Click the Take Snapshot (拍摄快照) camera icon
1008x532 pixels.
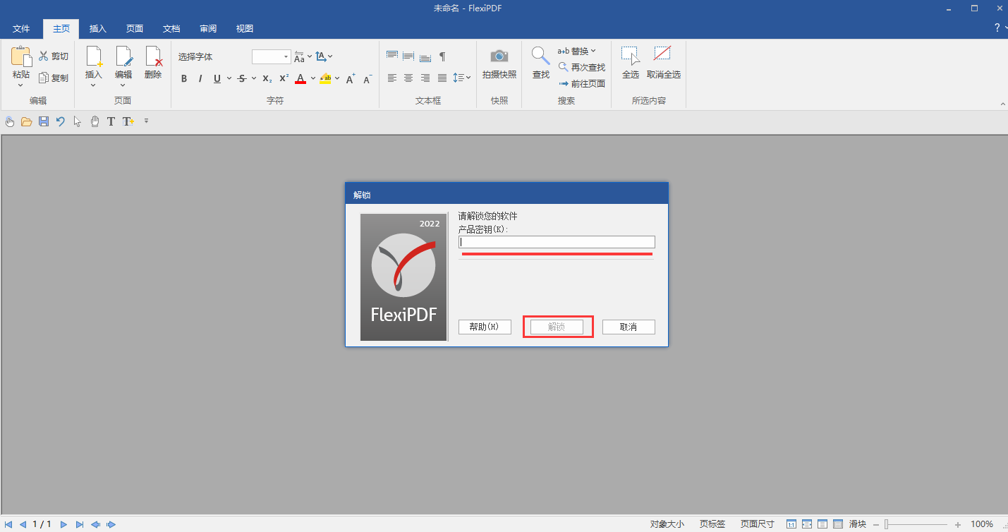click(x=499, y=56)
